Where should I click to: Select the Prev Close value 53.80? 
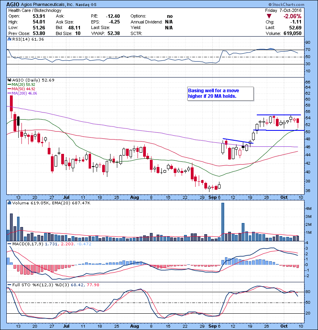(39, 33)
